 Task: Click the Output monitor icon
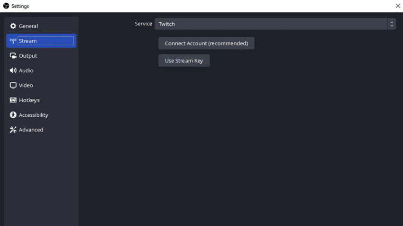click(x=13, y=56)
